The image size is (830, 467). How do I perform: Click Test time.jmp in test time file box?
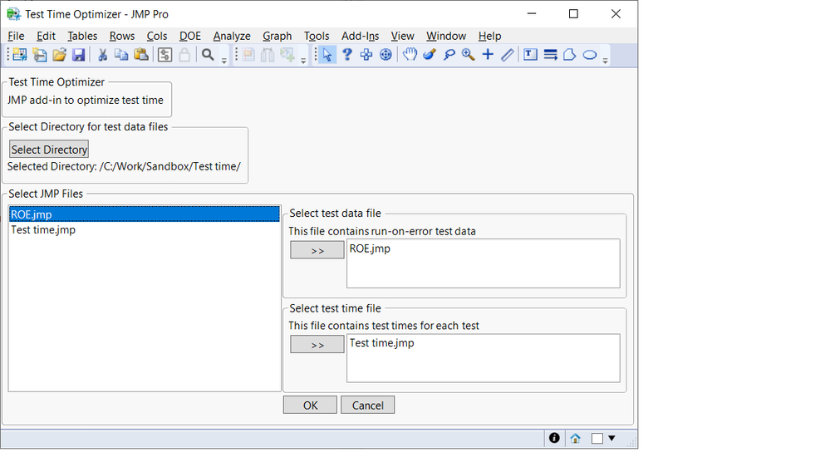click(x=381, y=342)
